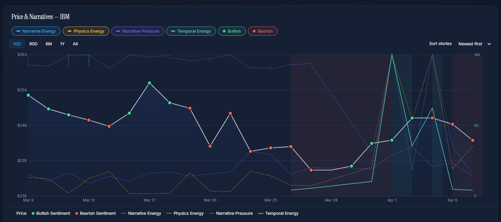The image size is (501, 222).
Task: Click the Bullish Sentiment legend entry
Action: point(51,213)
